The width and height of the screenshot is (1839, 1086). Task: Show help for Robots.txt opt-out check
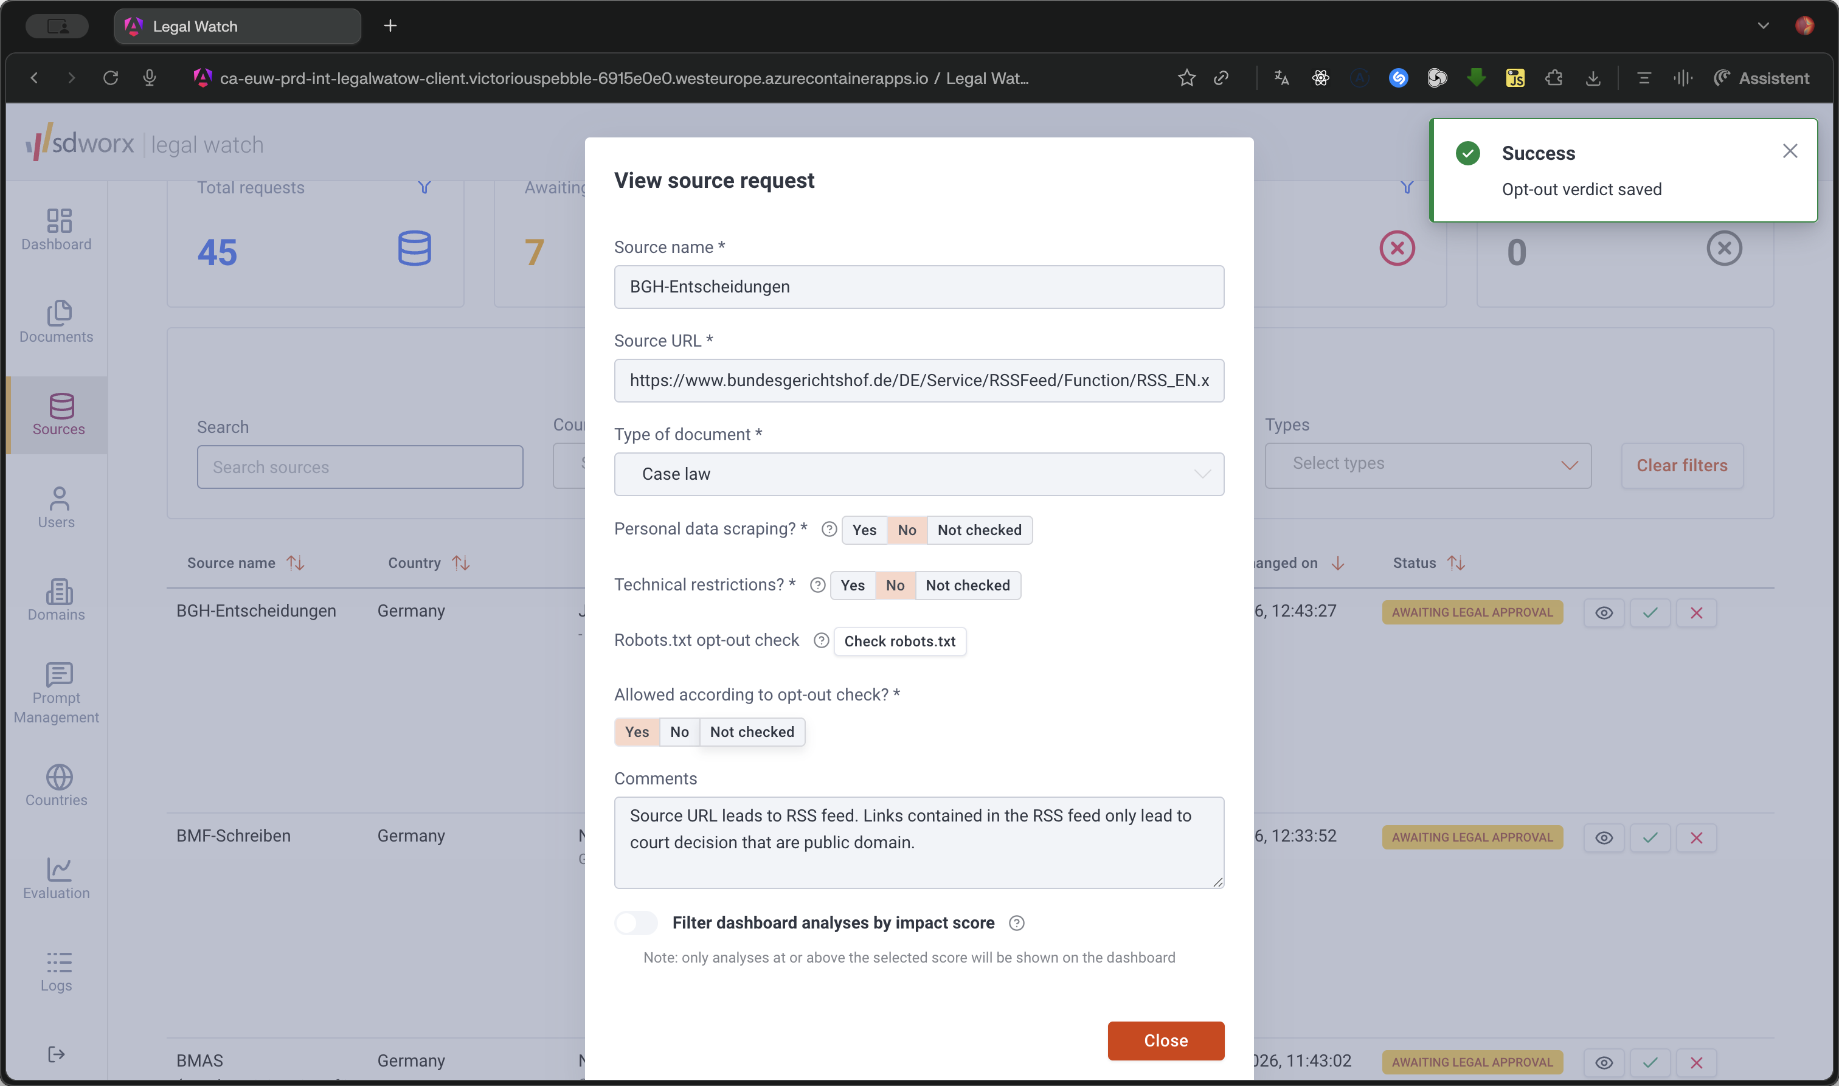tap(821, 640)
